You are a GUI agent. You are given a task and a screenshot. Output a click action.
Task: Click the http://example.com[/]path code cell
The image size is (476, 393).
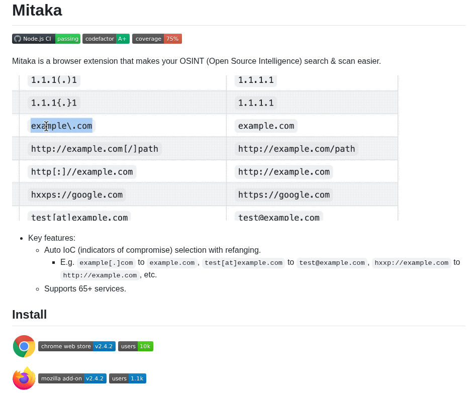(94, 149)
